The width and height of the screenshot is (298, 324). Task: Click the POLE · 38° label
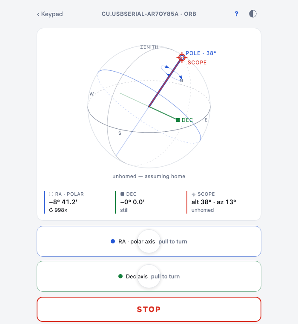click(201, 53)
